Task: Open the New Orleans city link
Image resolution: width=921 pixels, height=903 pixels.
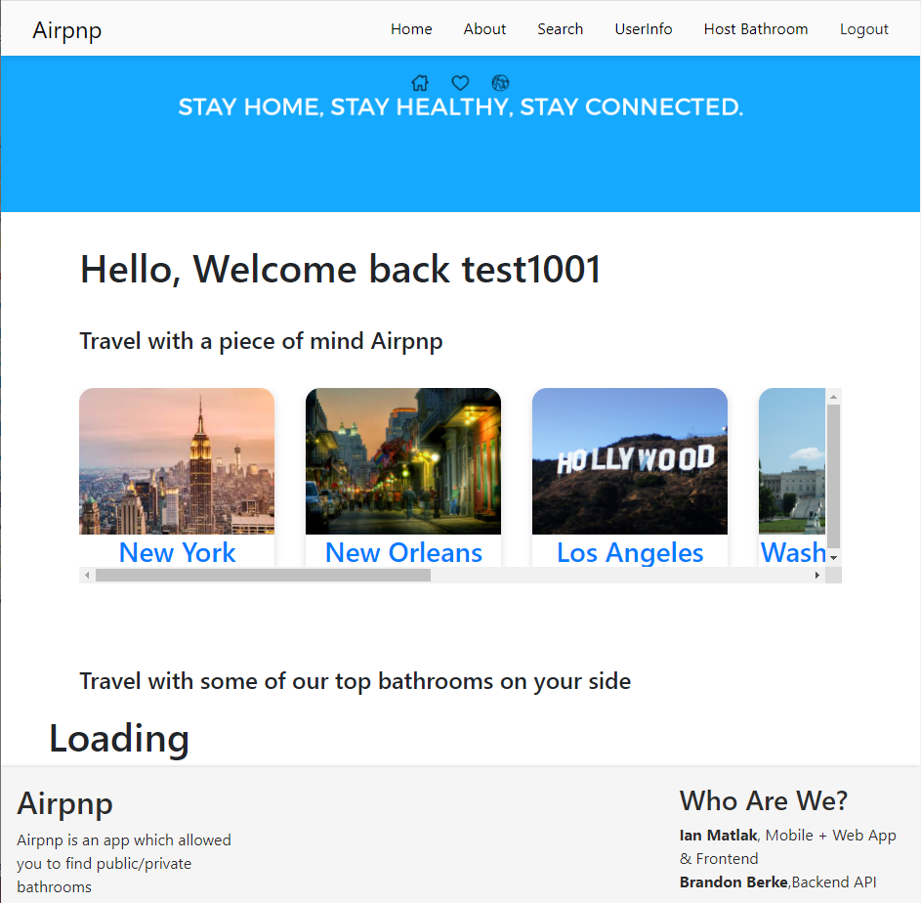Action: coord(403,552)
